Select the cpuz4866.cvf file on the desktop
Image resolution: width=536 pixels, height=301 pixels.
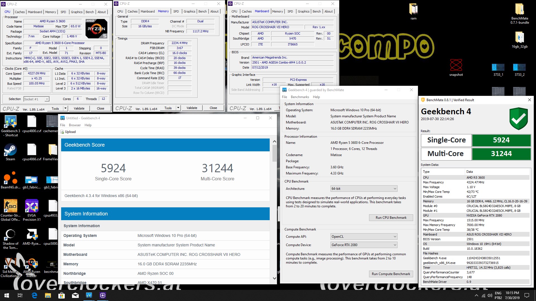pos(32,152)
